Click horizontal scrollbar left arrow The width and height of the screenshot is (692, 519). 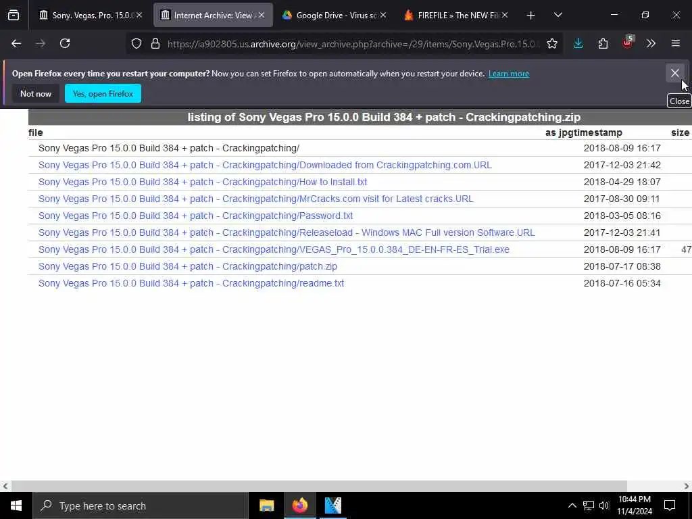[x=5, y=486]
